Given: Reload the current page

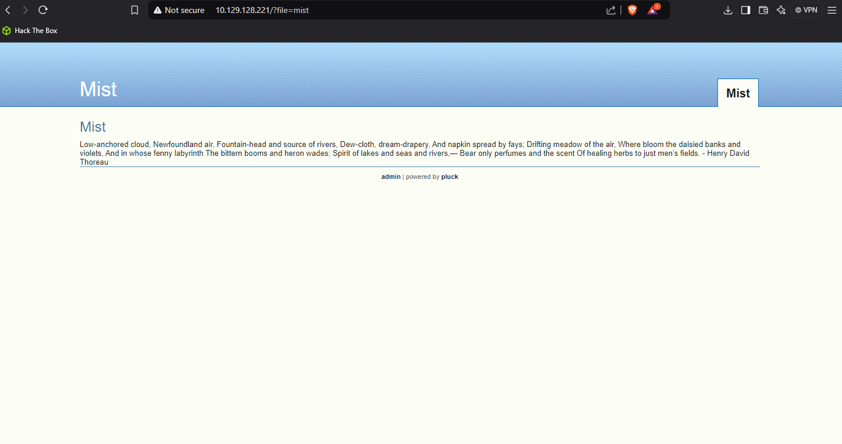Looking at the screenshot, I should (x=41, y=9).
